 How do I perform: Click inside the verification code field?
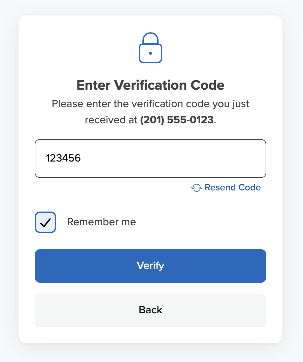tap(150, 158)
